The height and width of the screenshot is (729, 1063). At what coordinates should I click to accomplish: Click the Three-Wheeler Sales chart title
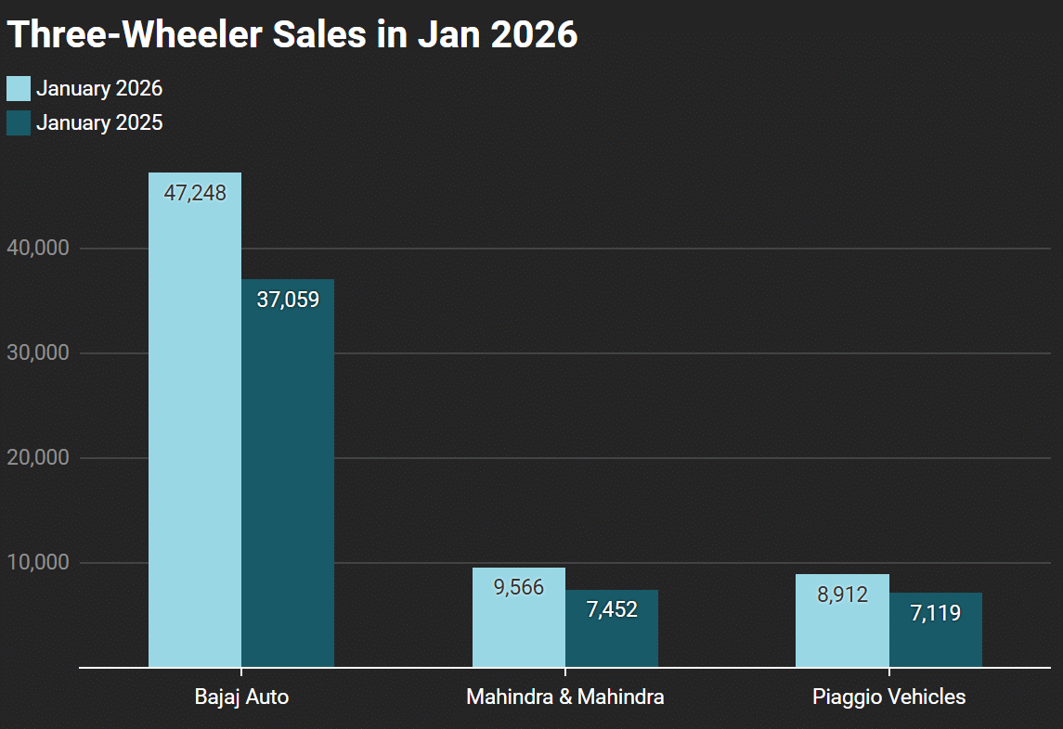tap(292, 35)
